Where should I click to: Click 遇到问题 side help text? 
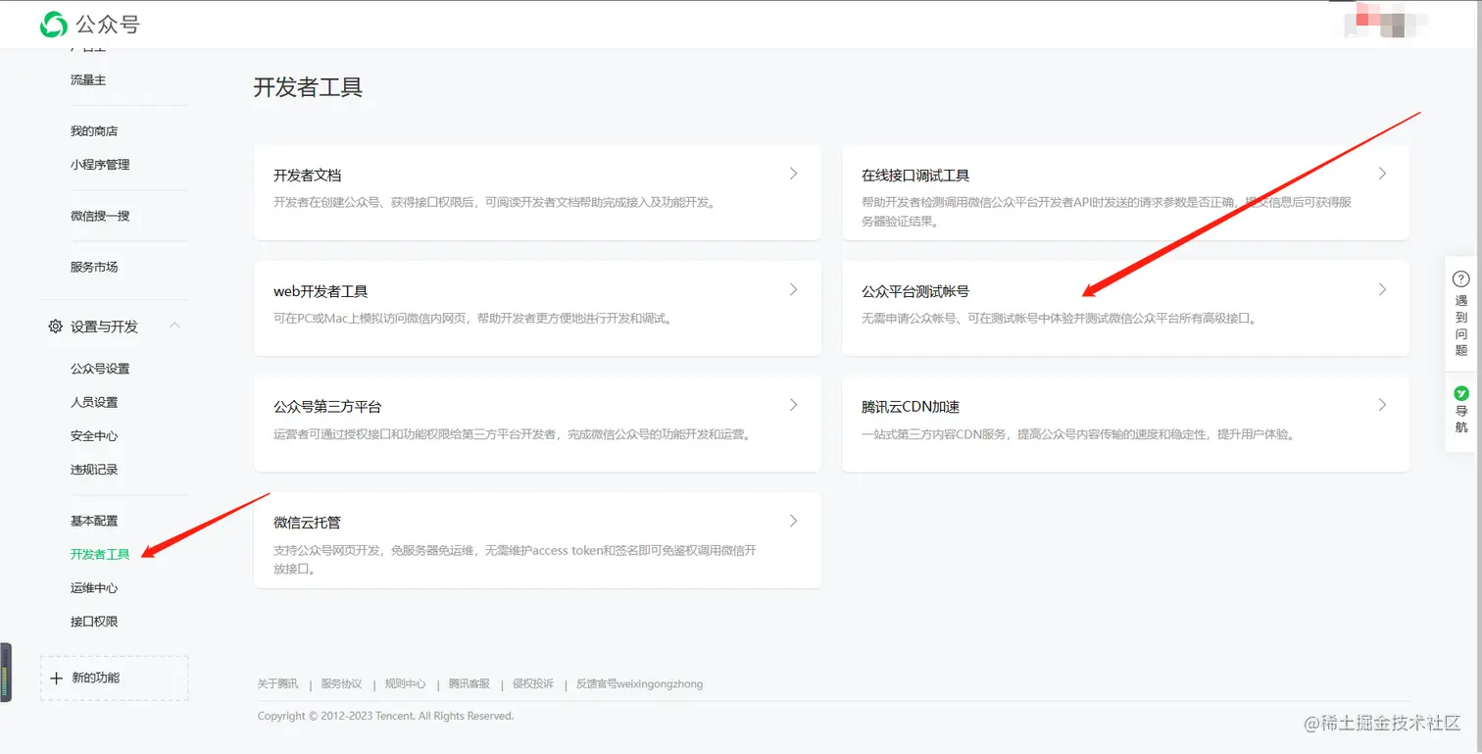coord(1460,326)
